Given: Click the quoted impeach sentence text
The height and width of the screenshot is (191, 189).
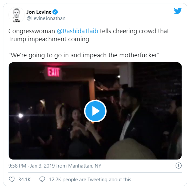Looking at the screenshot, I should (84, 55).
